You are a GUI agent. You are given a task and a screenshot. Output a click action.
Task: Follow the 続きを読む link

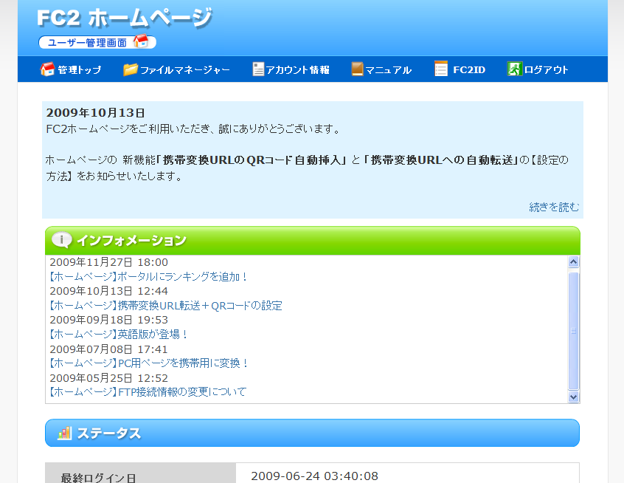pos(554,207)
